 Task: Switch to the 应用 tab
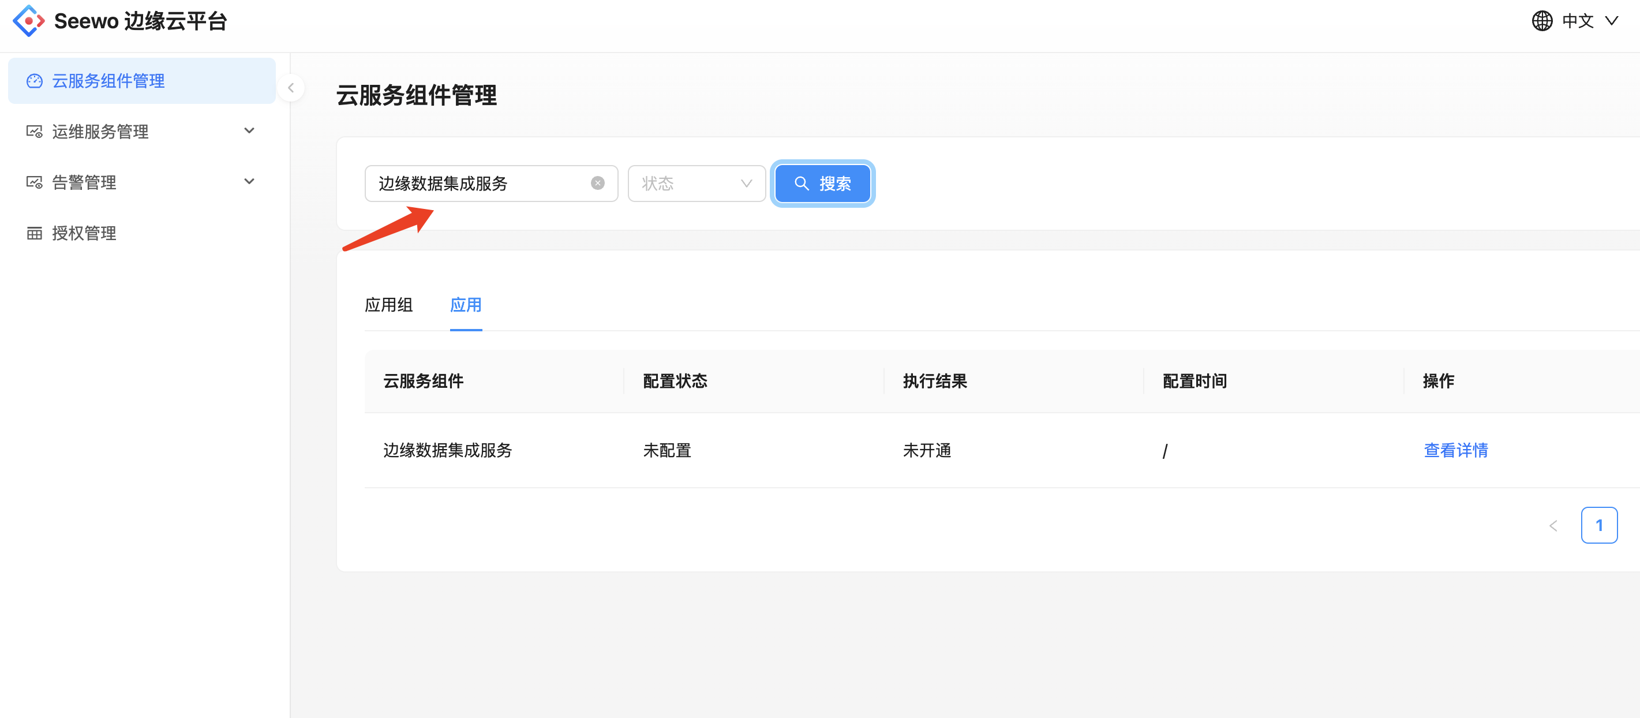point(465,305)
